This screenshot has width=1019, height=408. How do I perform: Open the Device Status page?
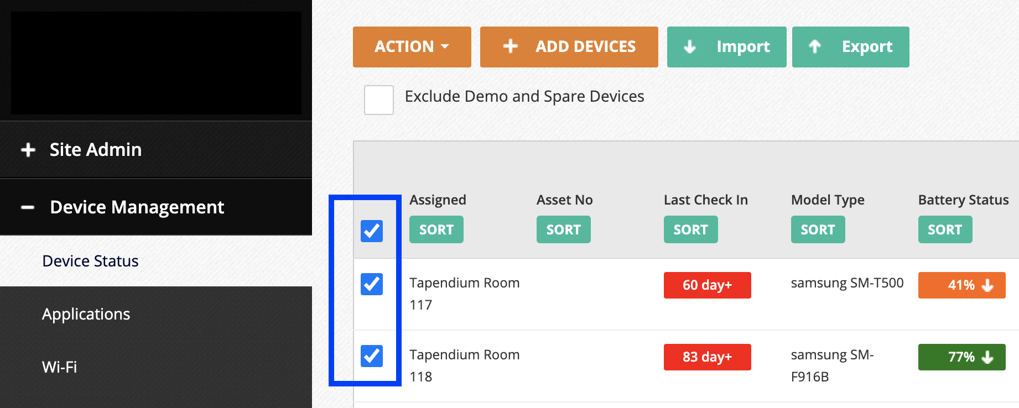tap(90, 260)
